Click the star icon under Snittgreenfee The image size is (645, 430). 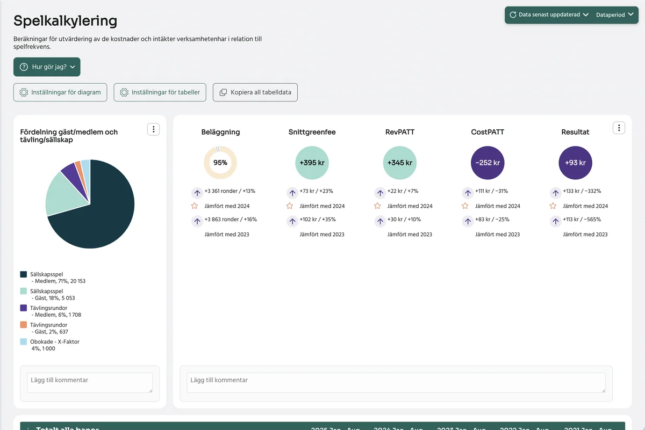(290, 206)
